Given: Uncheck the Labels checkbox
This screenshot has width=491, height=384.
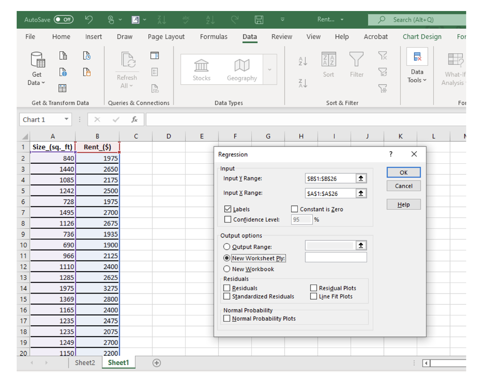Looking at the screenshot, I should click(228, 209).
